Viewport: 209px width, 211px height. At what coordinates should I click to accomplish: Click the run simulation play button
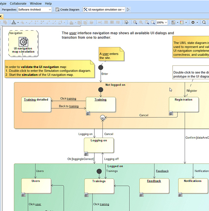click(x=128, y=9)
